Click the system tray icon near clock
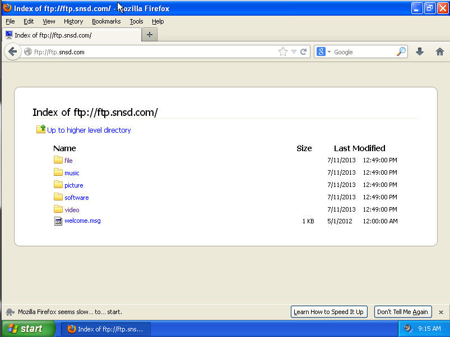450x337 pixels. pos(408,329)
